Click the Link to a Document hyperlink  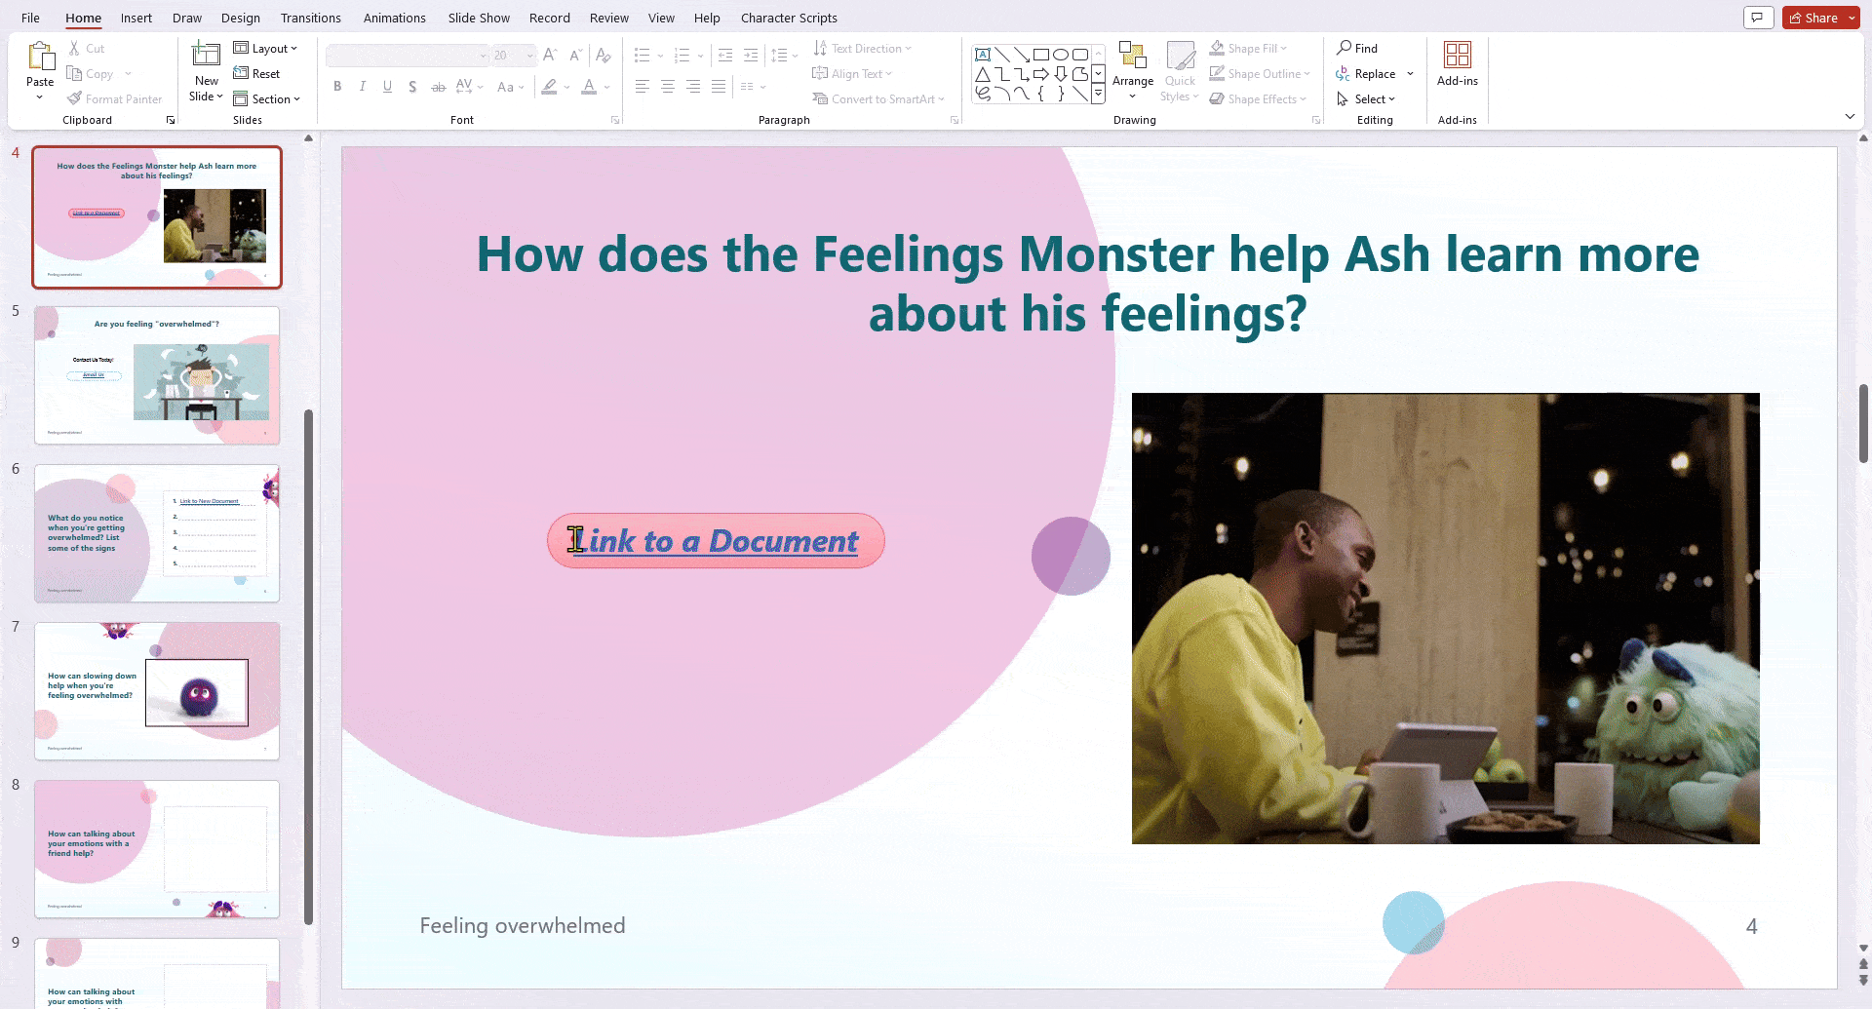pyautogui.click(x=715, y=540)
